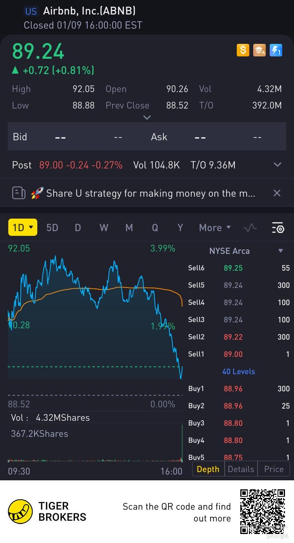Select the Buy1 88.96 order row
294x543 pixels.
[x=239, y=389]
